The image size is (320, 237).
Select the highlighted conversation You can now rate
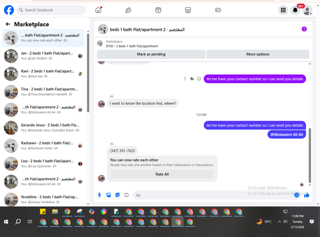pos(44,38)
